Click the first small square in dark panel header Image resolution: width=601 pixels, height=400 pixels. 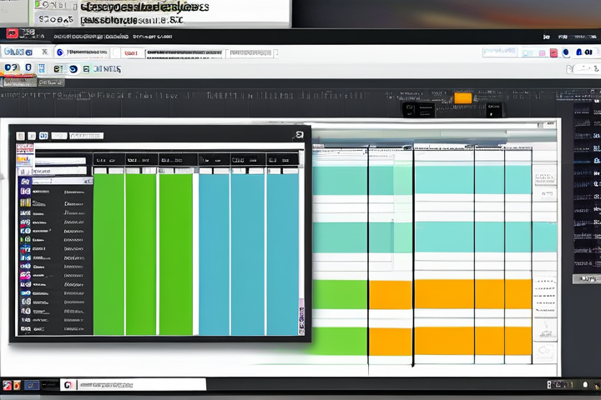pyautogui.click(x=21, y=135)
